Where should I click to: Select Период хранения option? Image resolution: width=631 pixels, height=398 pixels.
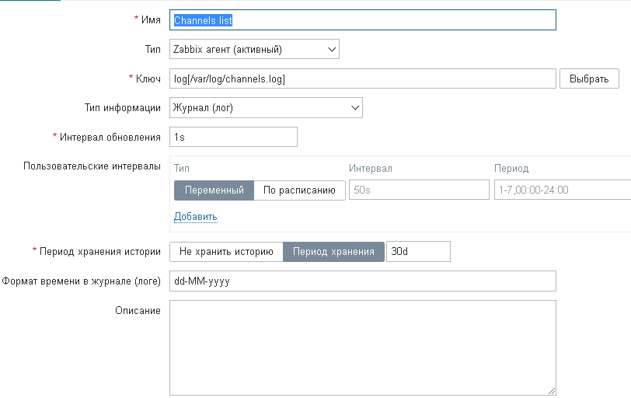pos(333,252)
